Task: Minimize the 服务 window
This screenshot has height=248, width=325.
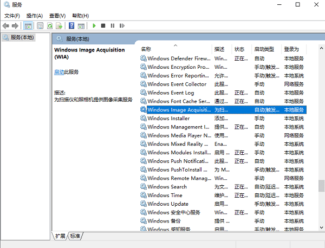Action: (279, 4)
